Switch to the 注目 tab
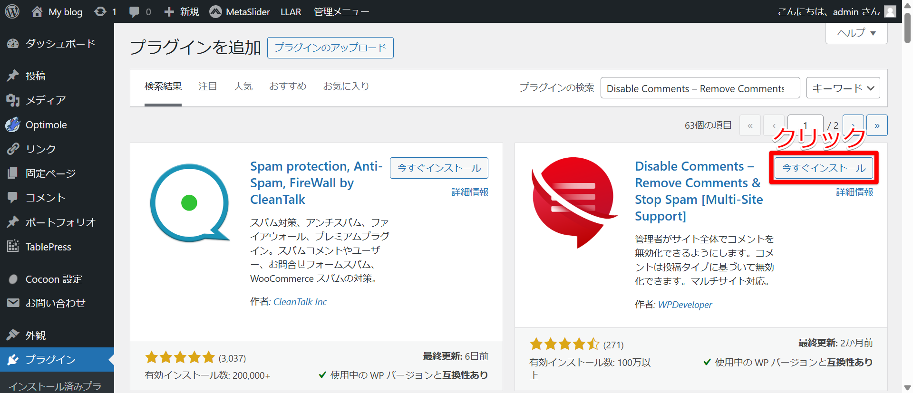Viewport: 913px width, 393px height. pos(208,86)
